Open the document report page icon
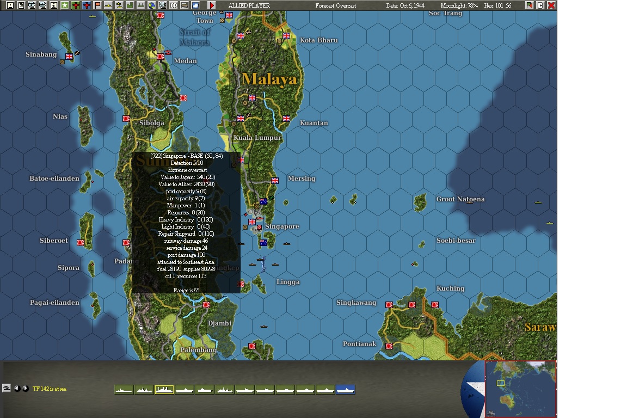The height and width of the screenshot is (418, 627). (21, 5)
